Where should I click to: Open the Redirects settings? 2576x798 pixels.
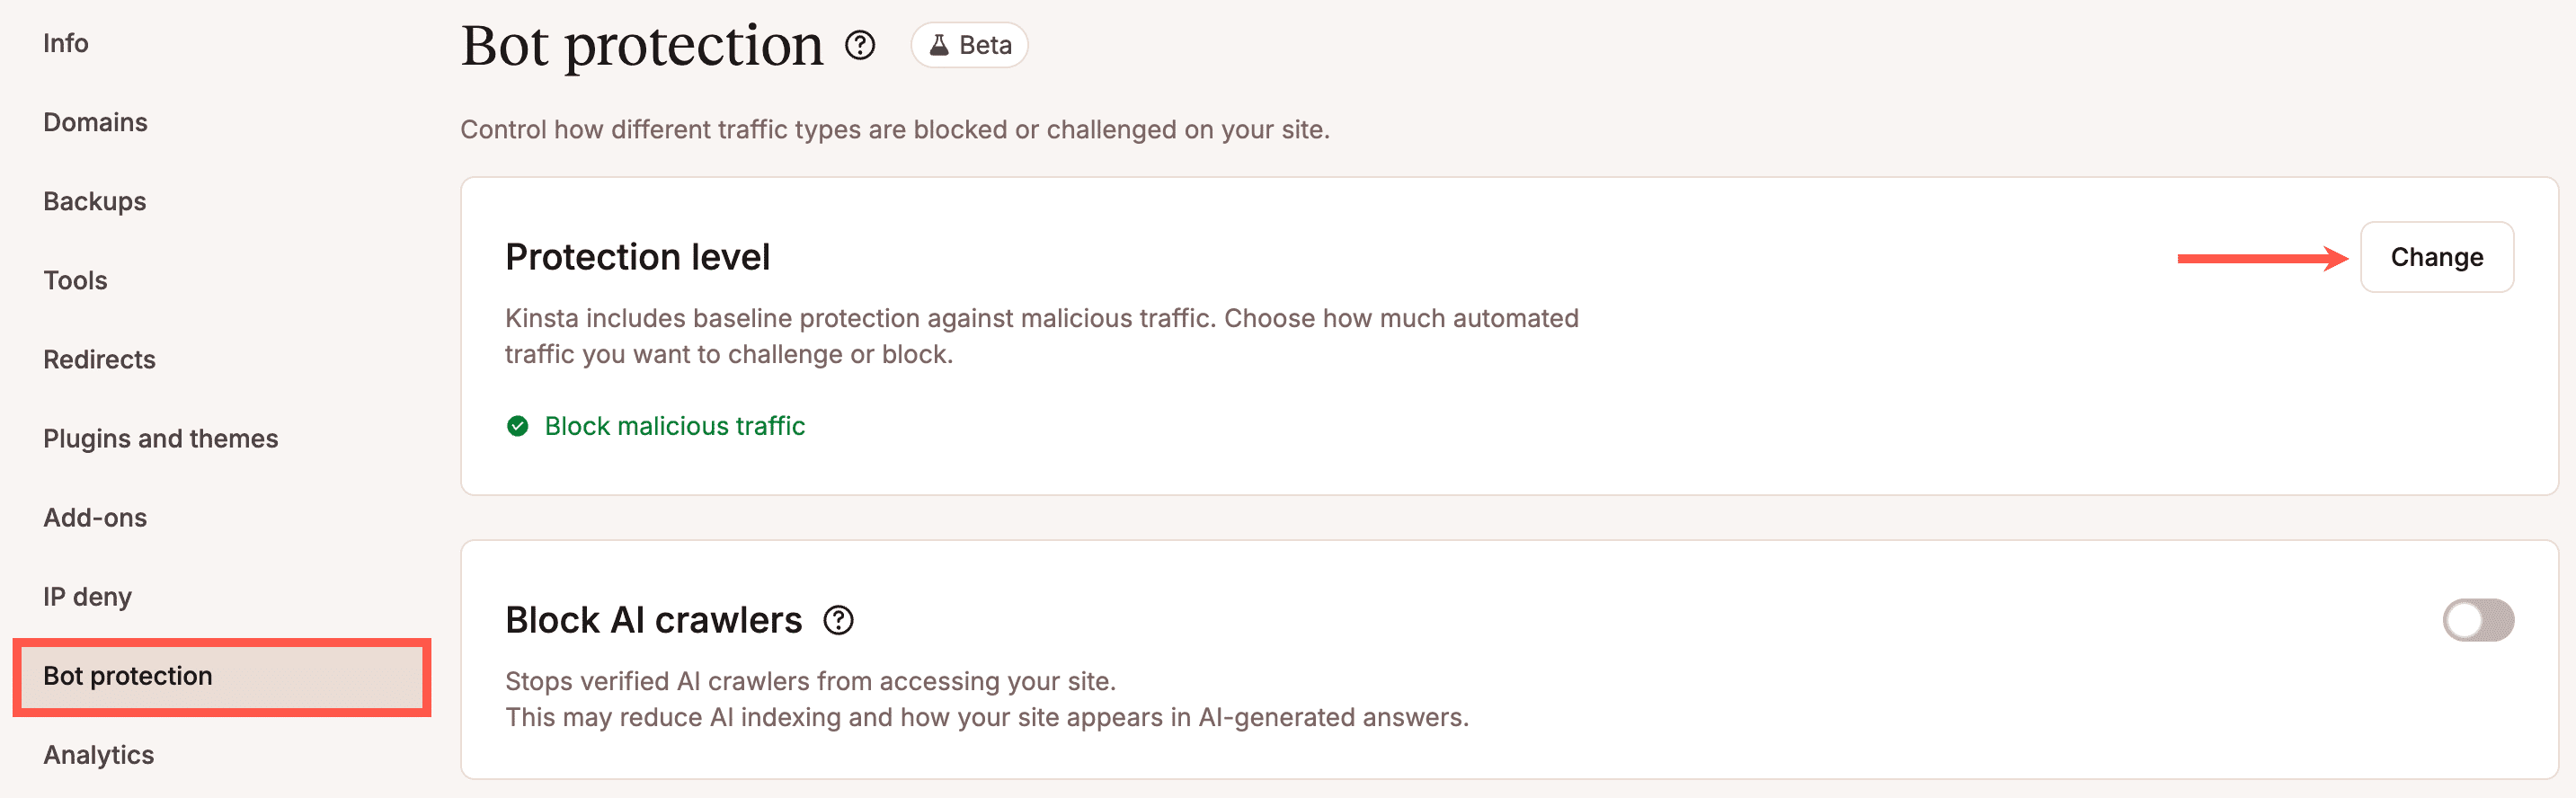click(99, 359)
